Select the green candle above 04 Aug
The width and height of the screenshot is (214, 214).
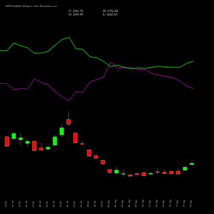click(x=116, y=172)
